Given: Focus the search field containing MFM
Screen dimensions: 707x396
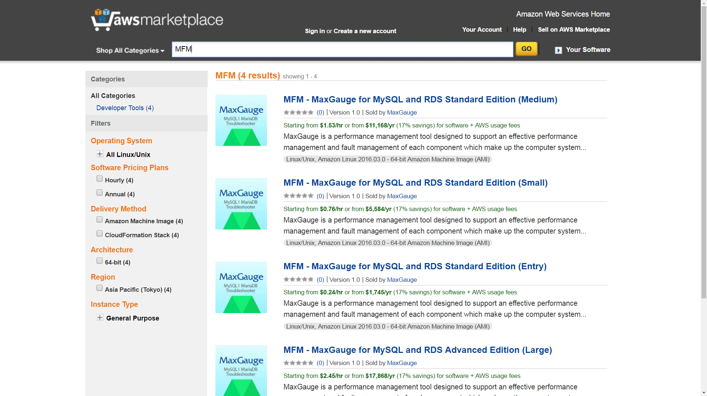Looking at the screenshot, I should point(342,49).
